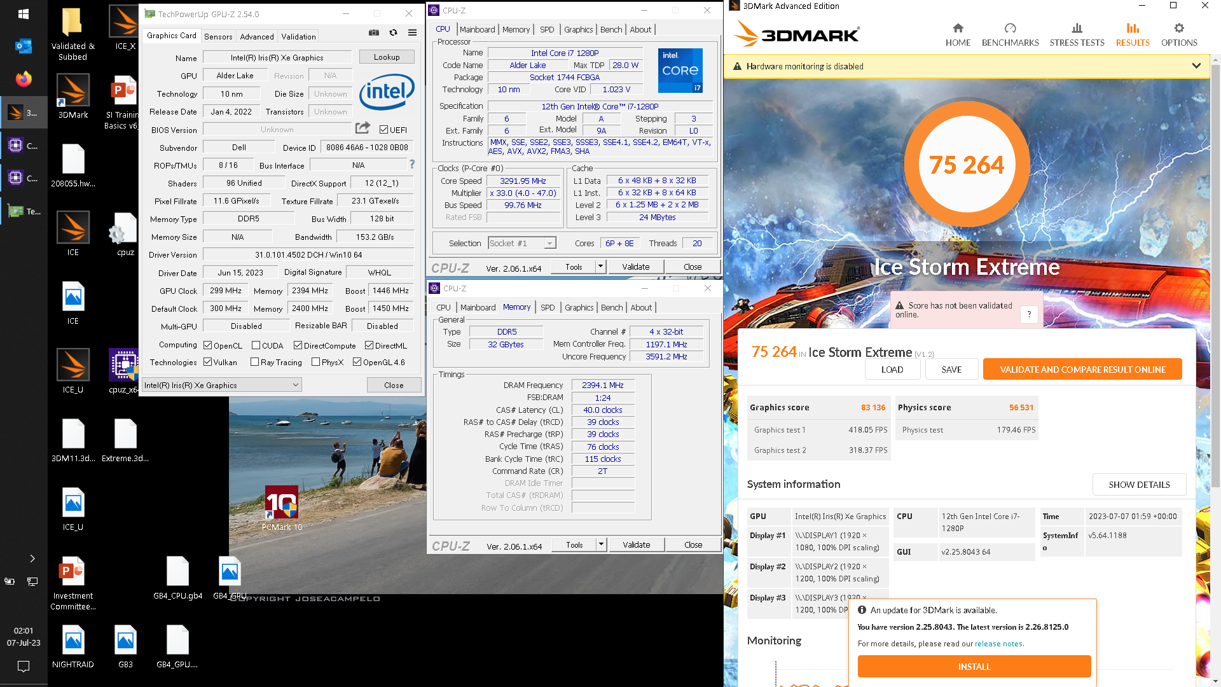The width and height of the screenshot is (1221, 687).
Task: Select PCMark 10 desktop shortcut
Action: (282, 509)
